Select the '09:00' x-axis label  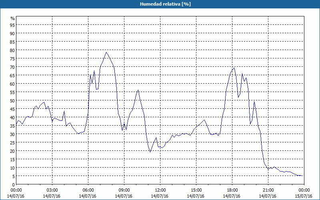(x=124, y=190)
